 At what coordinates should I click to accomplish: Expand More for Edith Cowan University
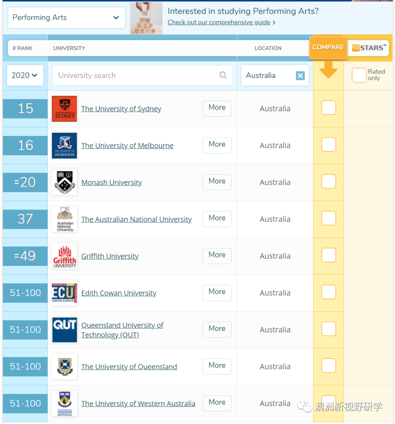point(217,293)
